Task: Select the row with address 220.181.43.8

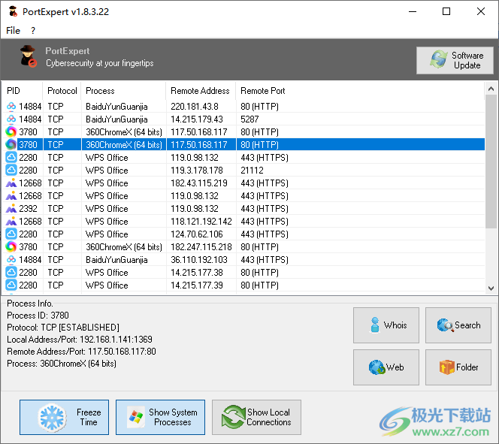Action: point(243,106)
